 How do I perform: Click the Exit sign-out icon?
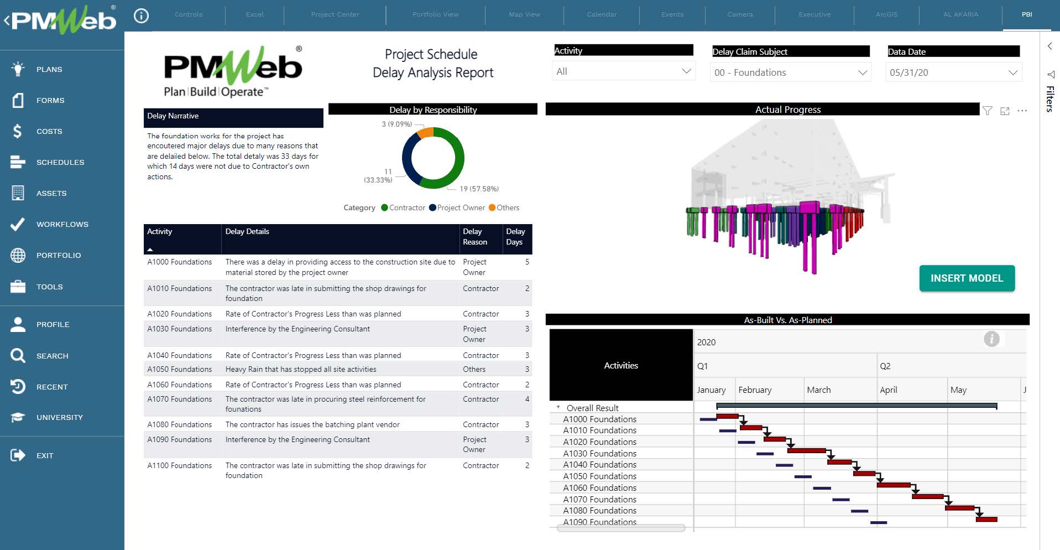18,455
